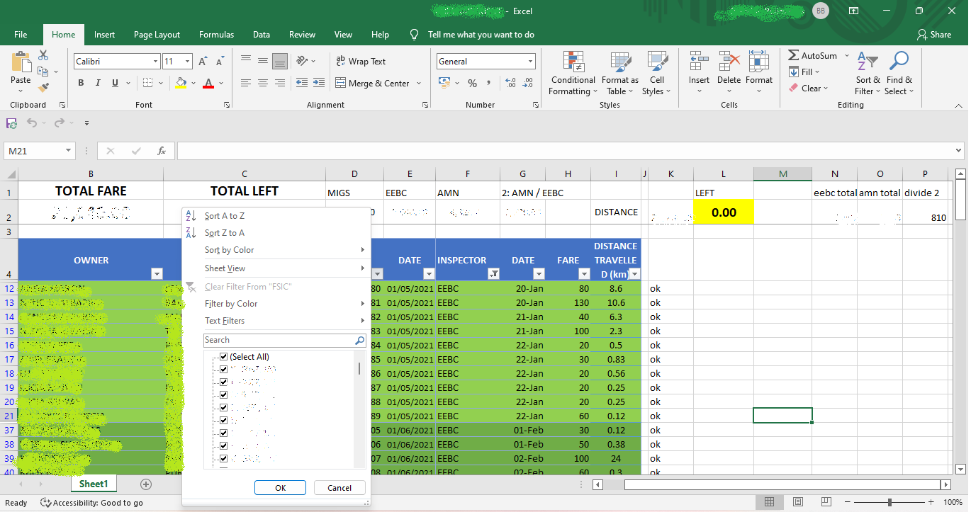Select the Sheet1 worksheet tab
Viewport: 971px width, 512px height.
click(x=94, y=484)
